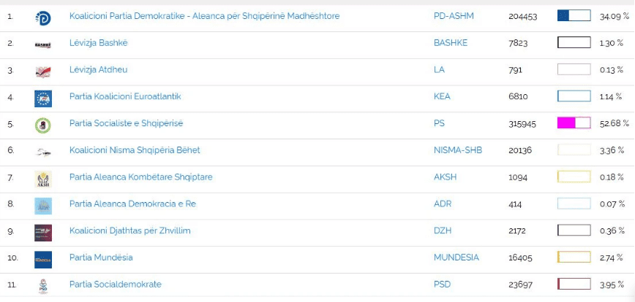Open Partia Socialdemokrate link
635x302 pixels.
tap(116, 284)
